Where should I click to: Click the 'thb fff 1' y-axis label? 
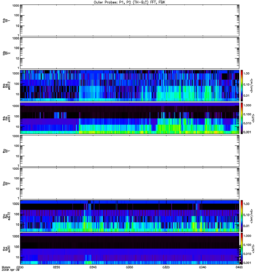(7, 20)
